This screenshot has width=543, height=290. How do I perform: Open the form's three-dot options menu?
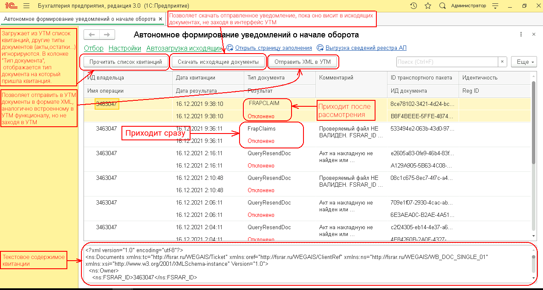pos(521,34)
